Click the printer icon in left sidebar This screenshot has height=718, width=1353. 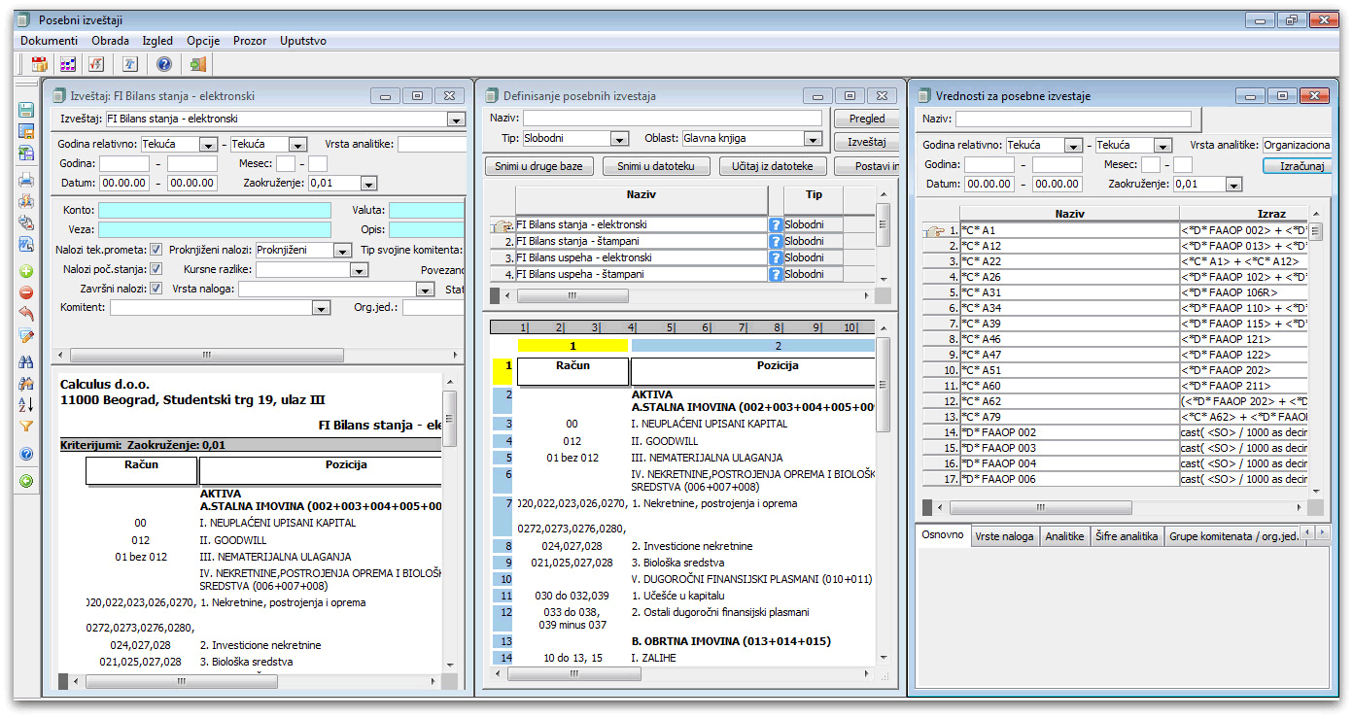[x=26, y=180]
